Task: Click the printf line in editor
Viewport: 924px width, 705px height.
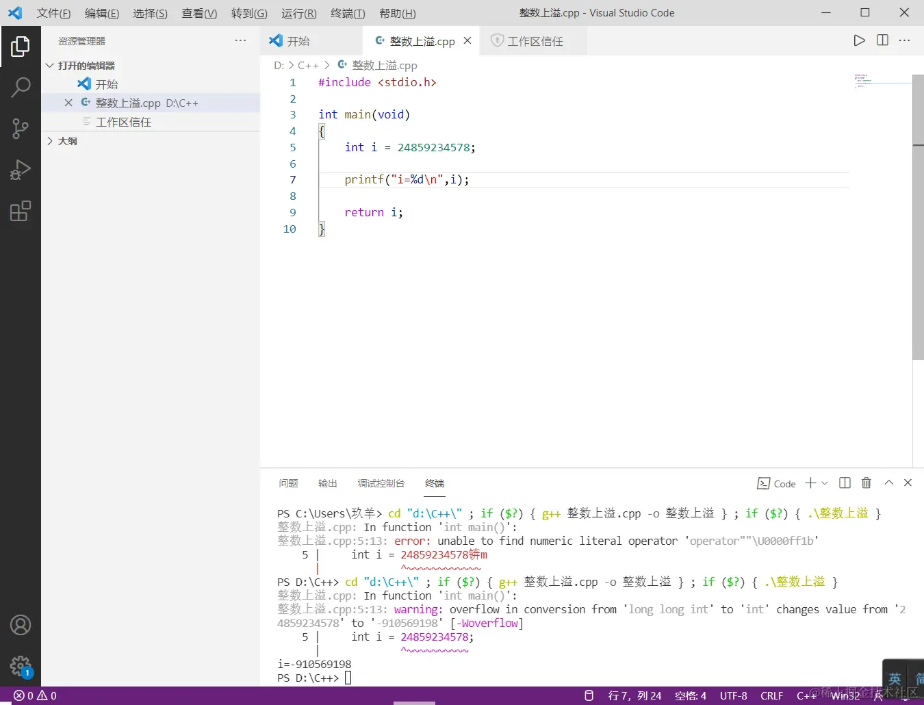Action: (x=407, y=179)
